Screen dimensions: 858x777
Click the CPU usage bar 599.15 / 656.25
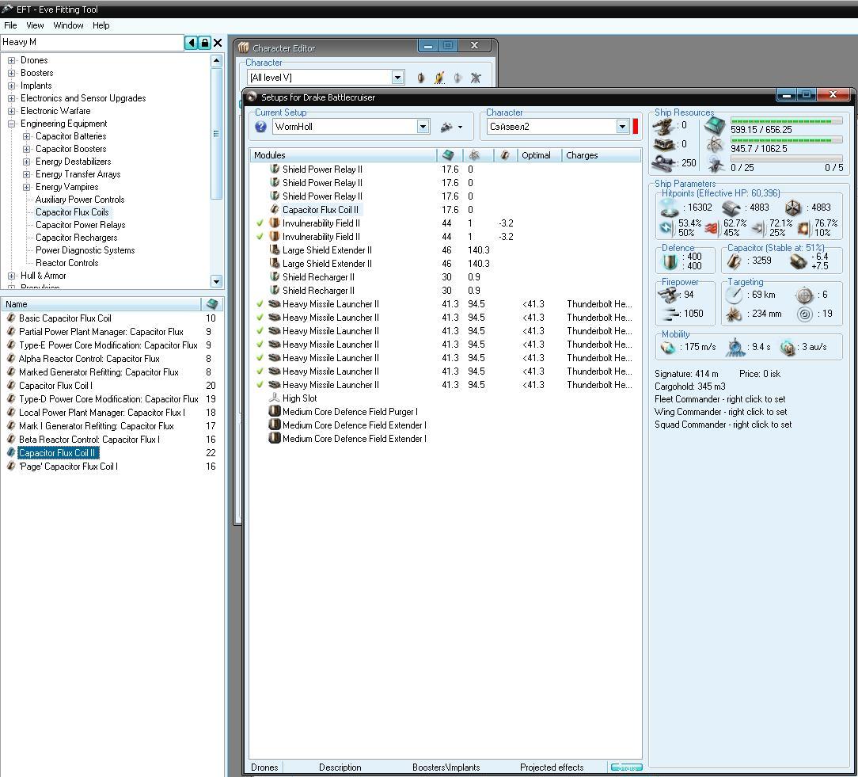[x=786, y=121]
